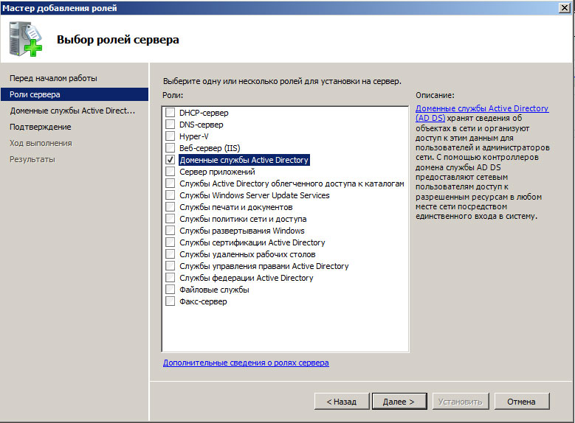The height and width of the screenshot is (423, 575).
Task: Toggle the Веб-сервер (IIS) checkbox
Action: point(170,147)
